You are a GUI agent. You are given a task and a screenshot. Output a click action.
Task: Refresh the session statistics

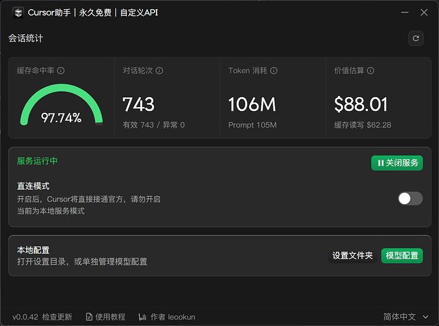point(416,38)
